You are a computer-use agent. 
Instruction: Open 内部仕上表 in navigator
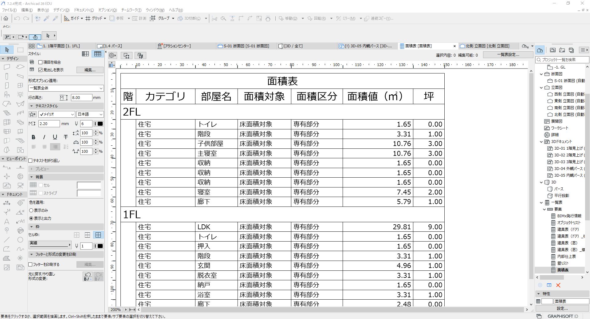pos(567,257)
